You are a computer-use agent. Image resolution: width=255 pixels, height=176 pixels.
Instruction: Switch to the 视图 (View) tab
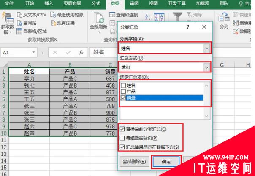154,3
